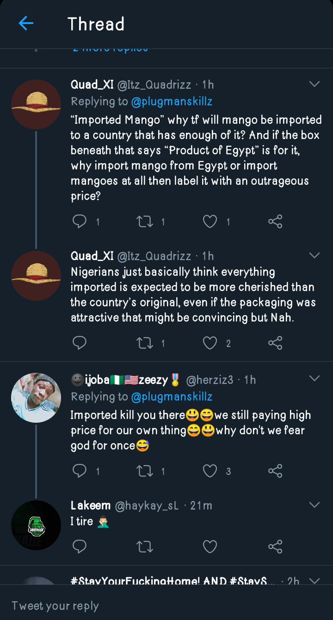Open @plugmanskillz mention in ijoba zeezy's reply

pyautogui.click(x=172, y=396)
